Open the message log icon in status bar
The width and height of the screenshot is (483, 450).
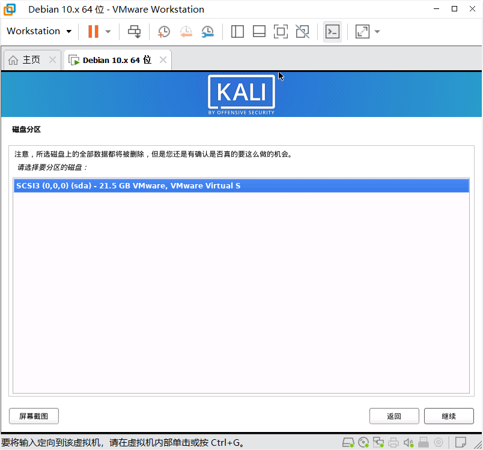[461, 443]
